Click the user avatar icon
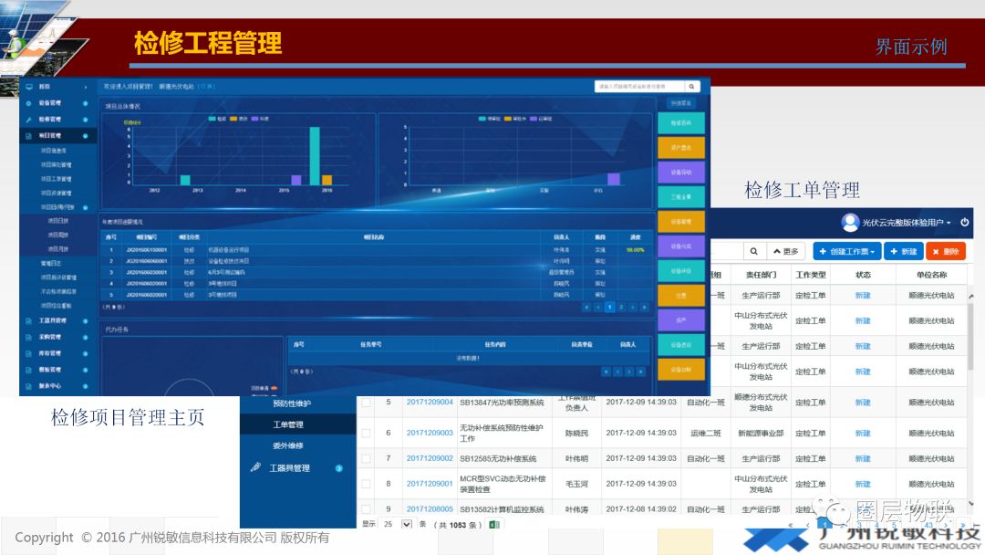This screenshot has width=985, height=555. point(851,222)
